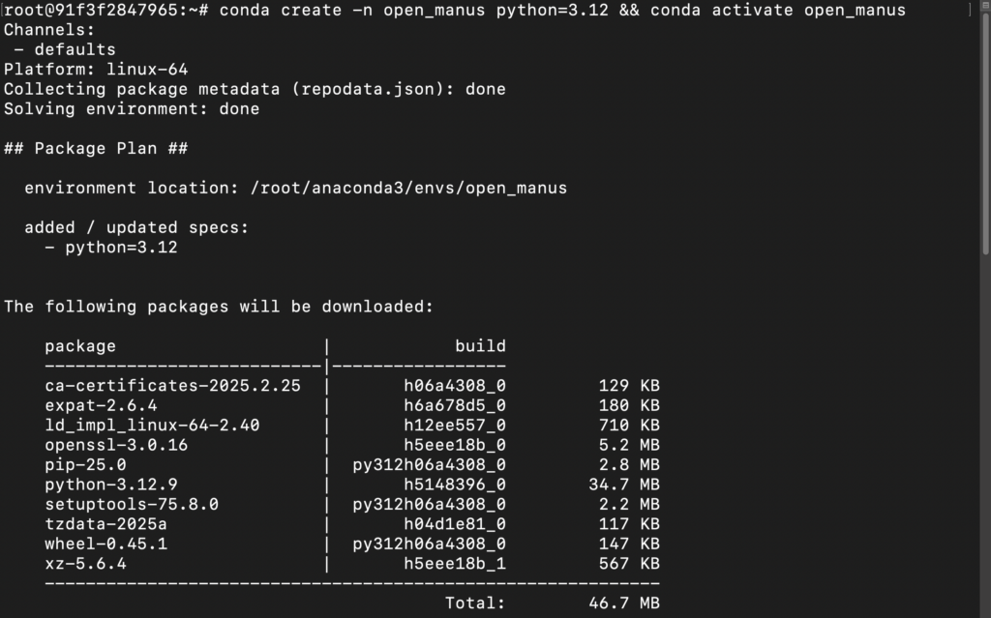Click the size '180 KB'

click(629, 405)
